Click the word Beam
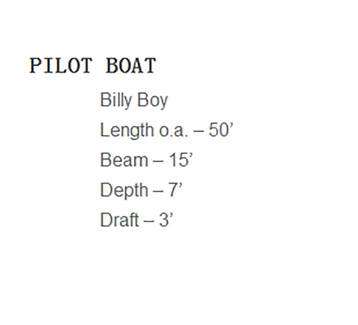 124,160
